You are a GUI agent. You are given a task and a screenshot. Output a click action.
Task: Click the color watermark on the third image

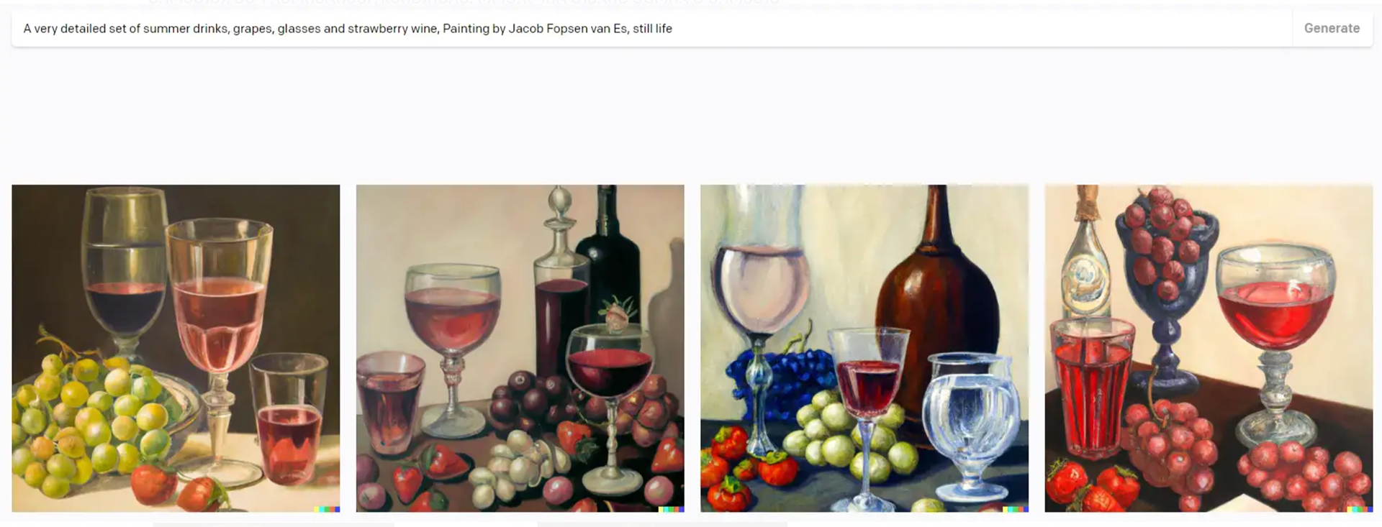pyautogui.click(x=1015, y=509)
